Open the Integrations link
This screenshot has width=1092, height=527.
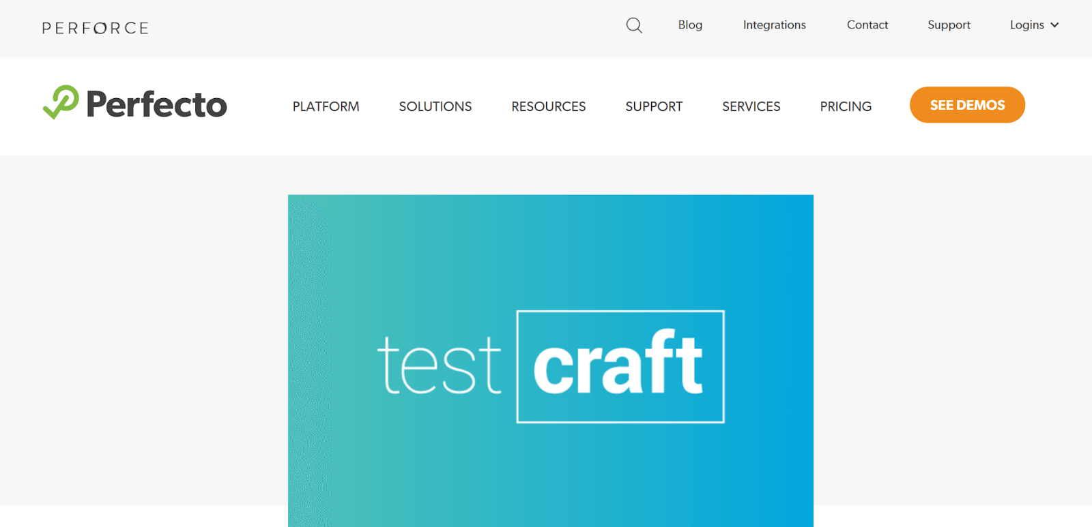pyautogui.click(x=774, y=25)
